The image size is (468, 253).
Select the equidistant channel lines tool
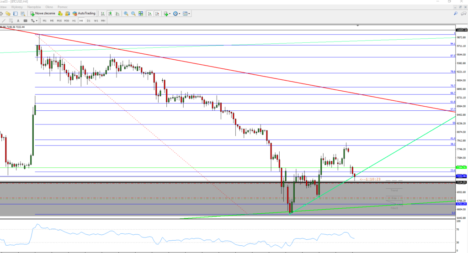(x=11, y=21)
